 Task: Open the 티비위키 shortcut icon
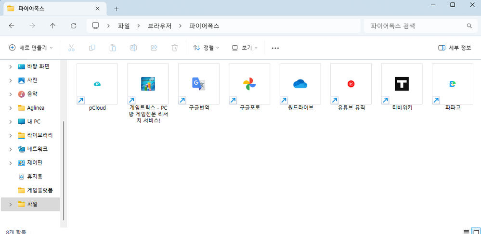click(402, 84)
